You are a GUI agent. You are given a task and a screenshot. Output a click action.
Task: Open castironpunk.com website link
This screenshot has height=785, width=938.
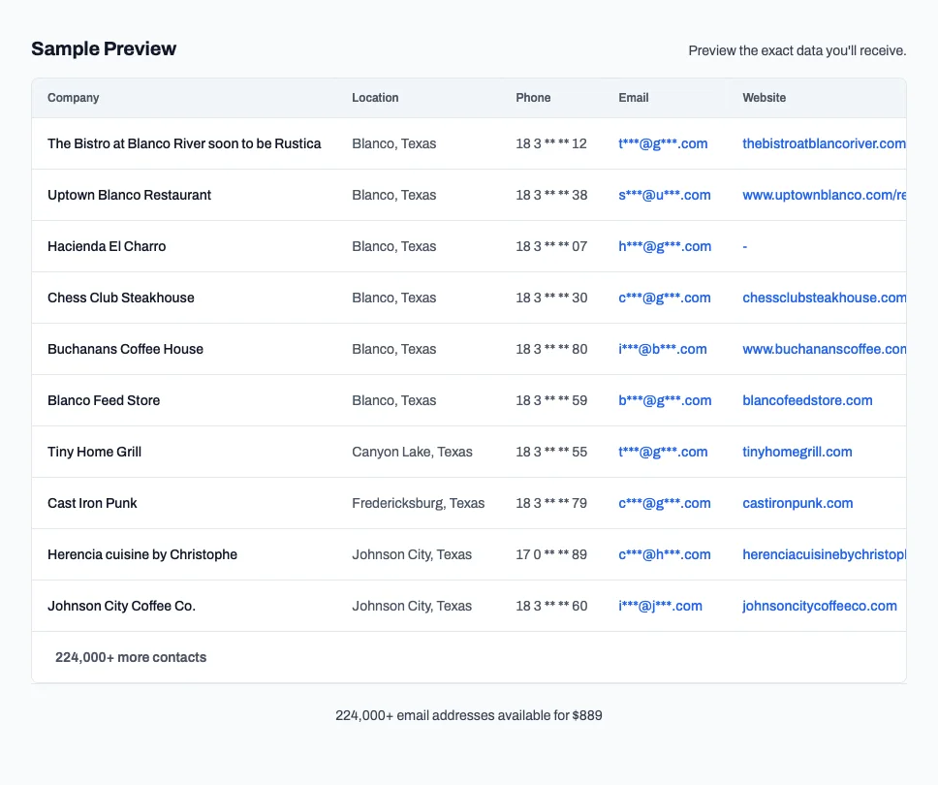[x=797, y=504]
